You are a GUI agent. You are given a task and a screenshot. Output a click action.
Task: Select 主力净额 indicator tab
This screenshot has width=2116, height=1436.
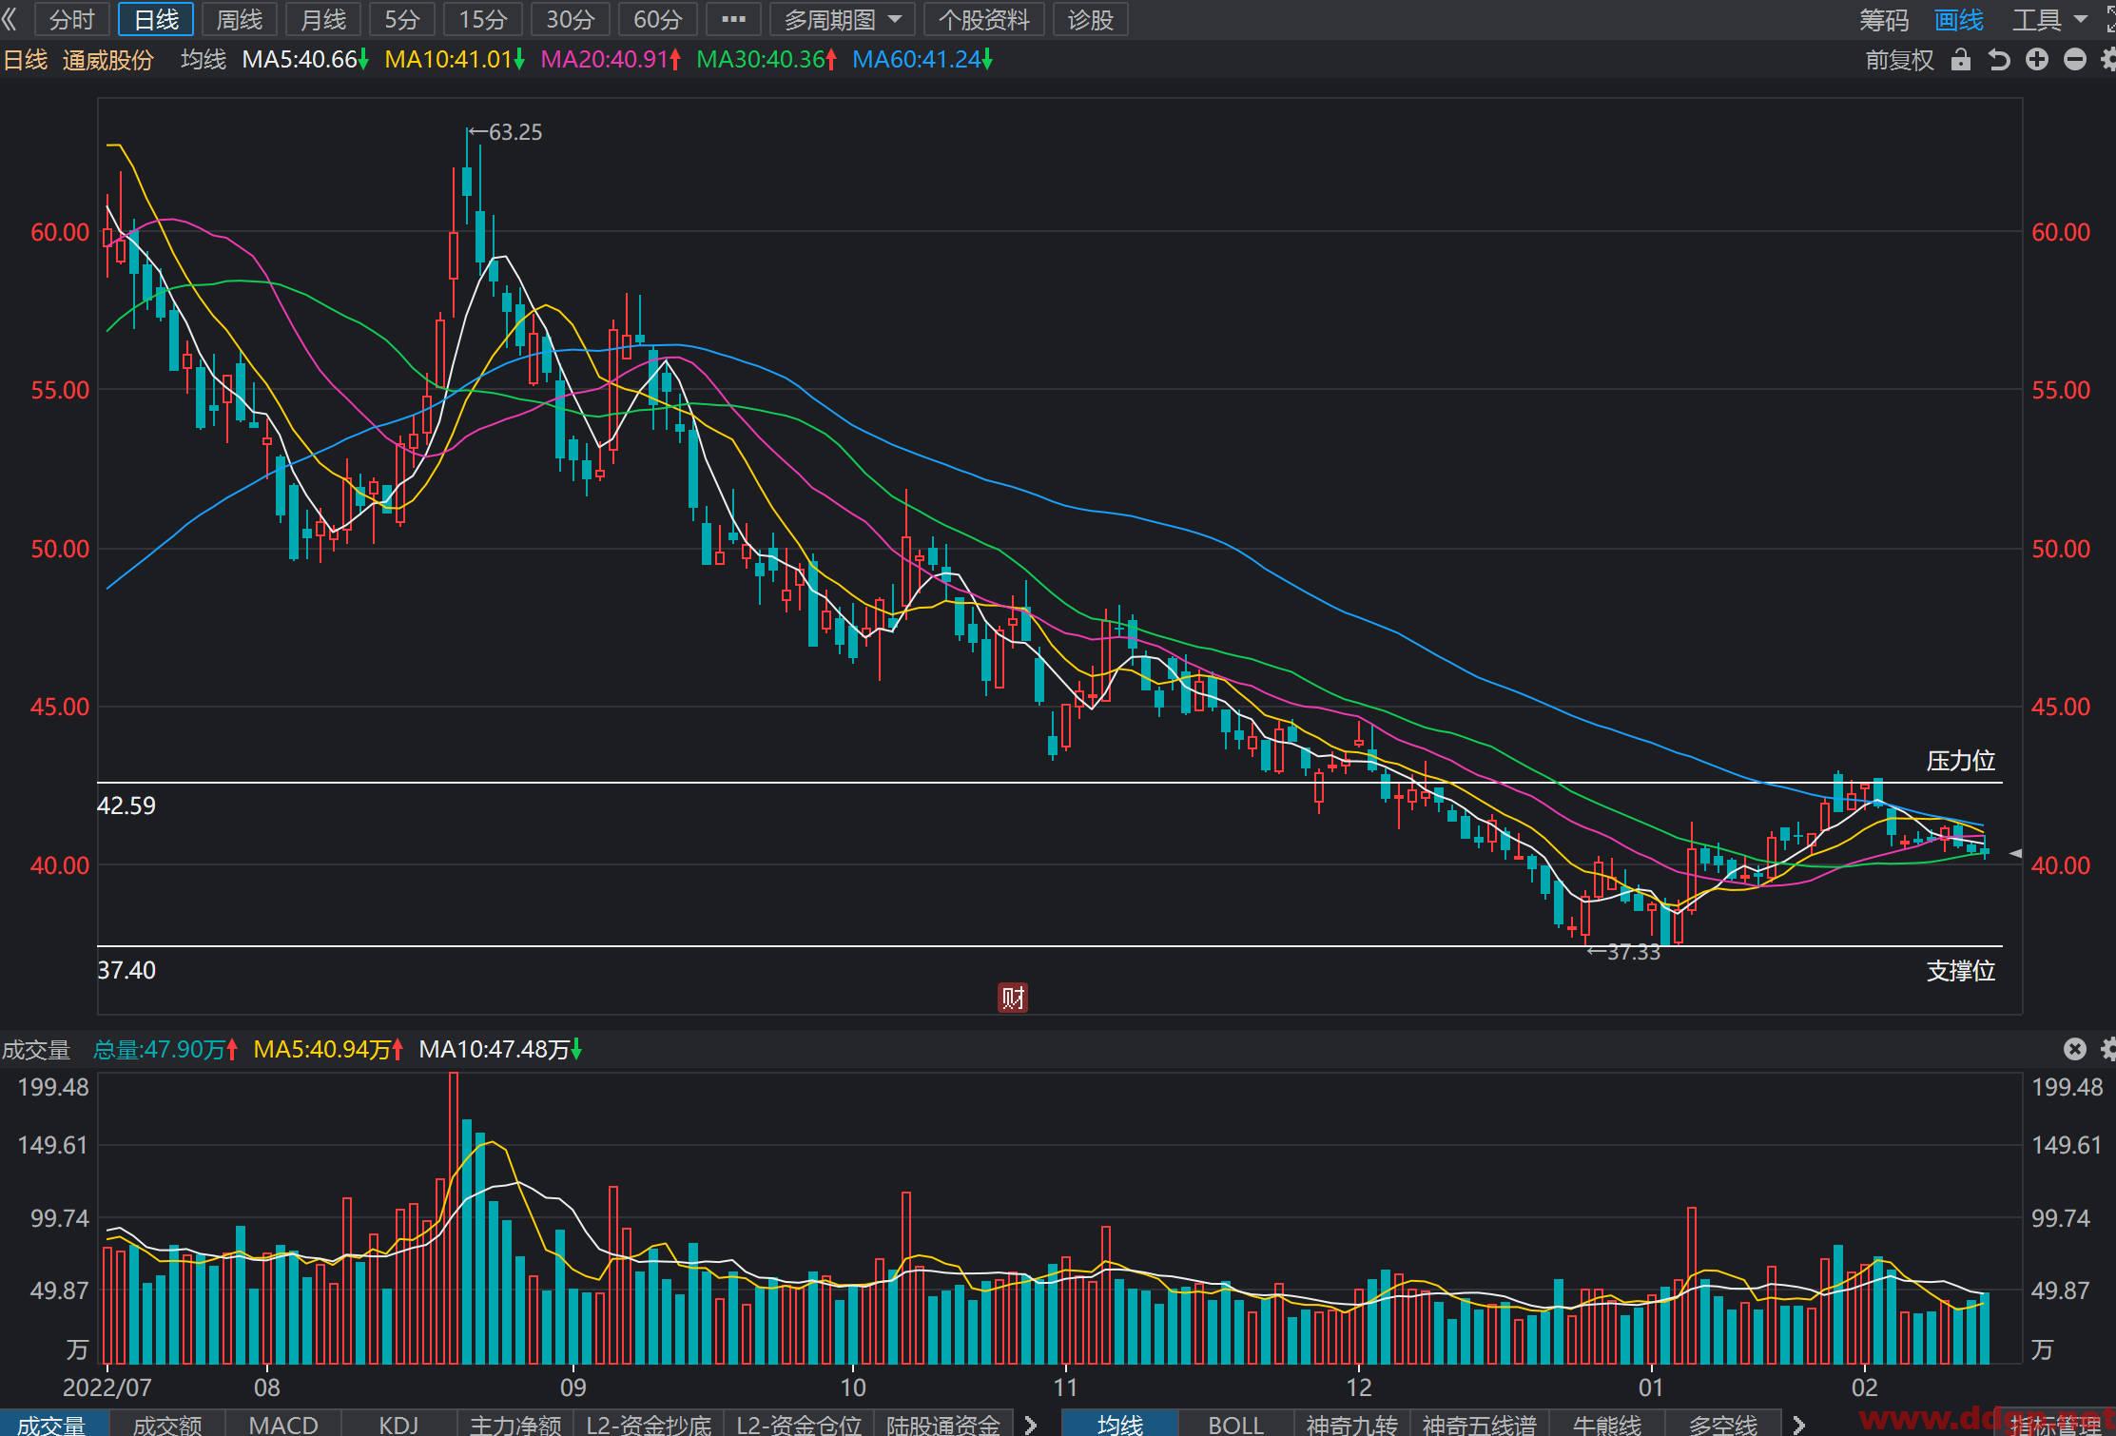515,1425
